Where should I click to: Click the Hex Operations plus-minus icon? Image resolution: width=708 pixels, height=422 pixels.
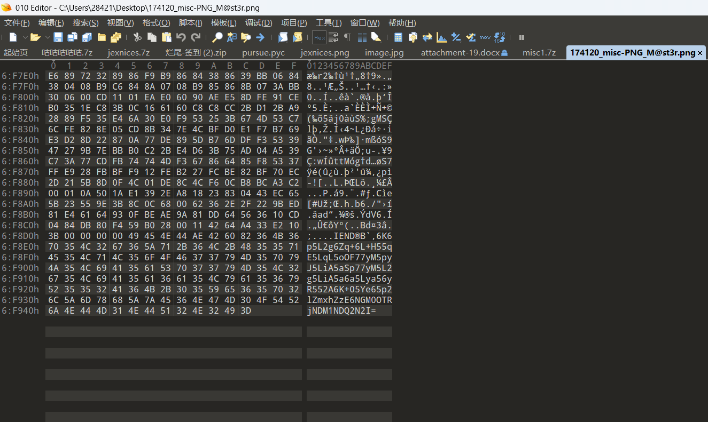pyautogui.click(x=456, y=37)
